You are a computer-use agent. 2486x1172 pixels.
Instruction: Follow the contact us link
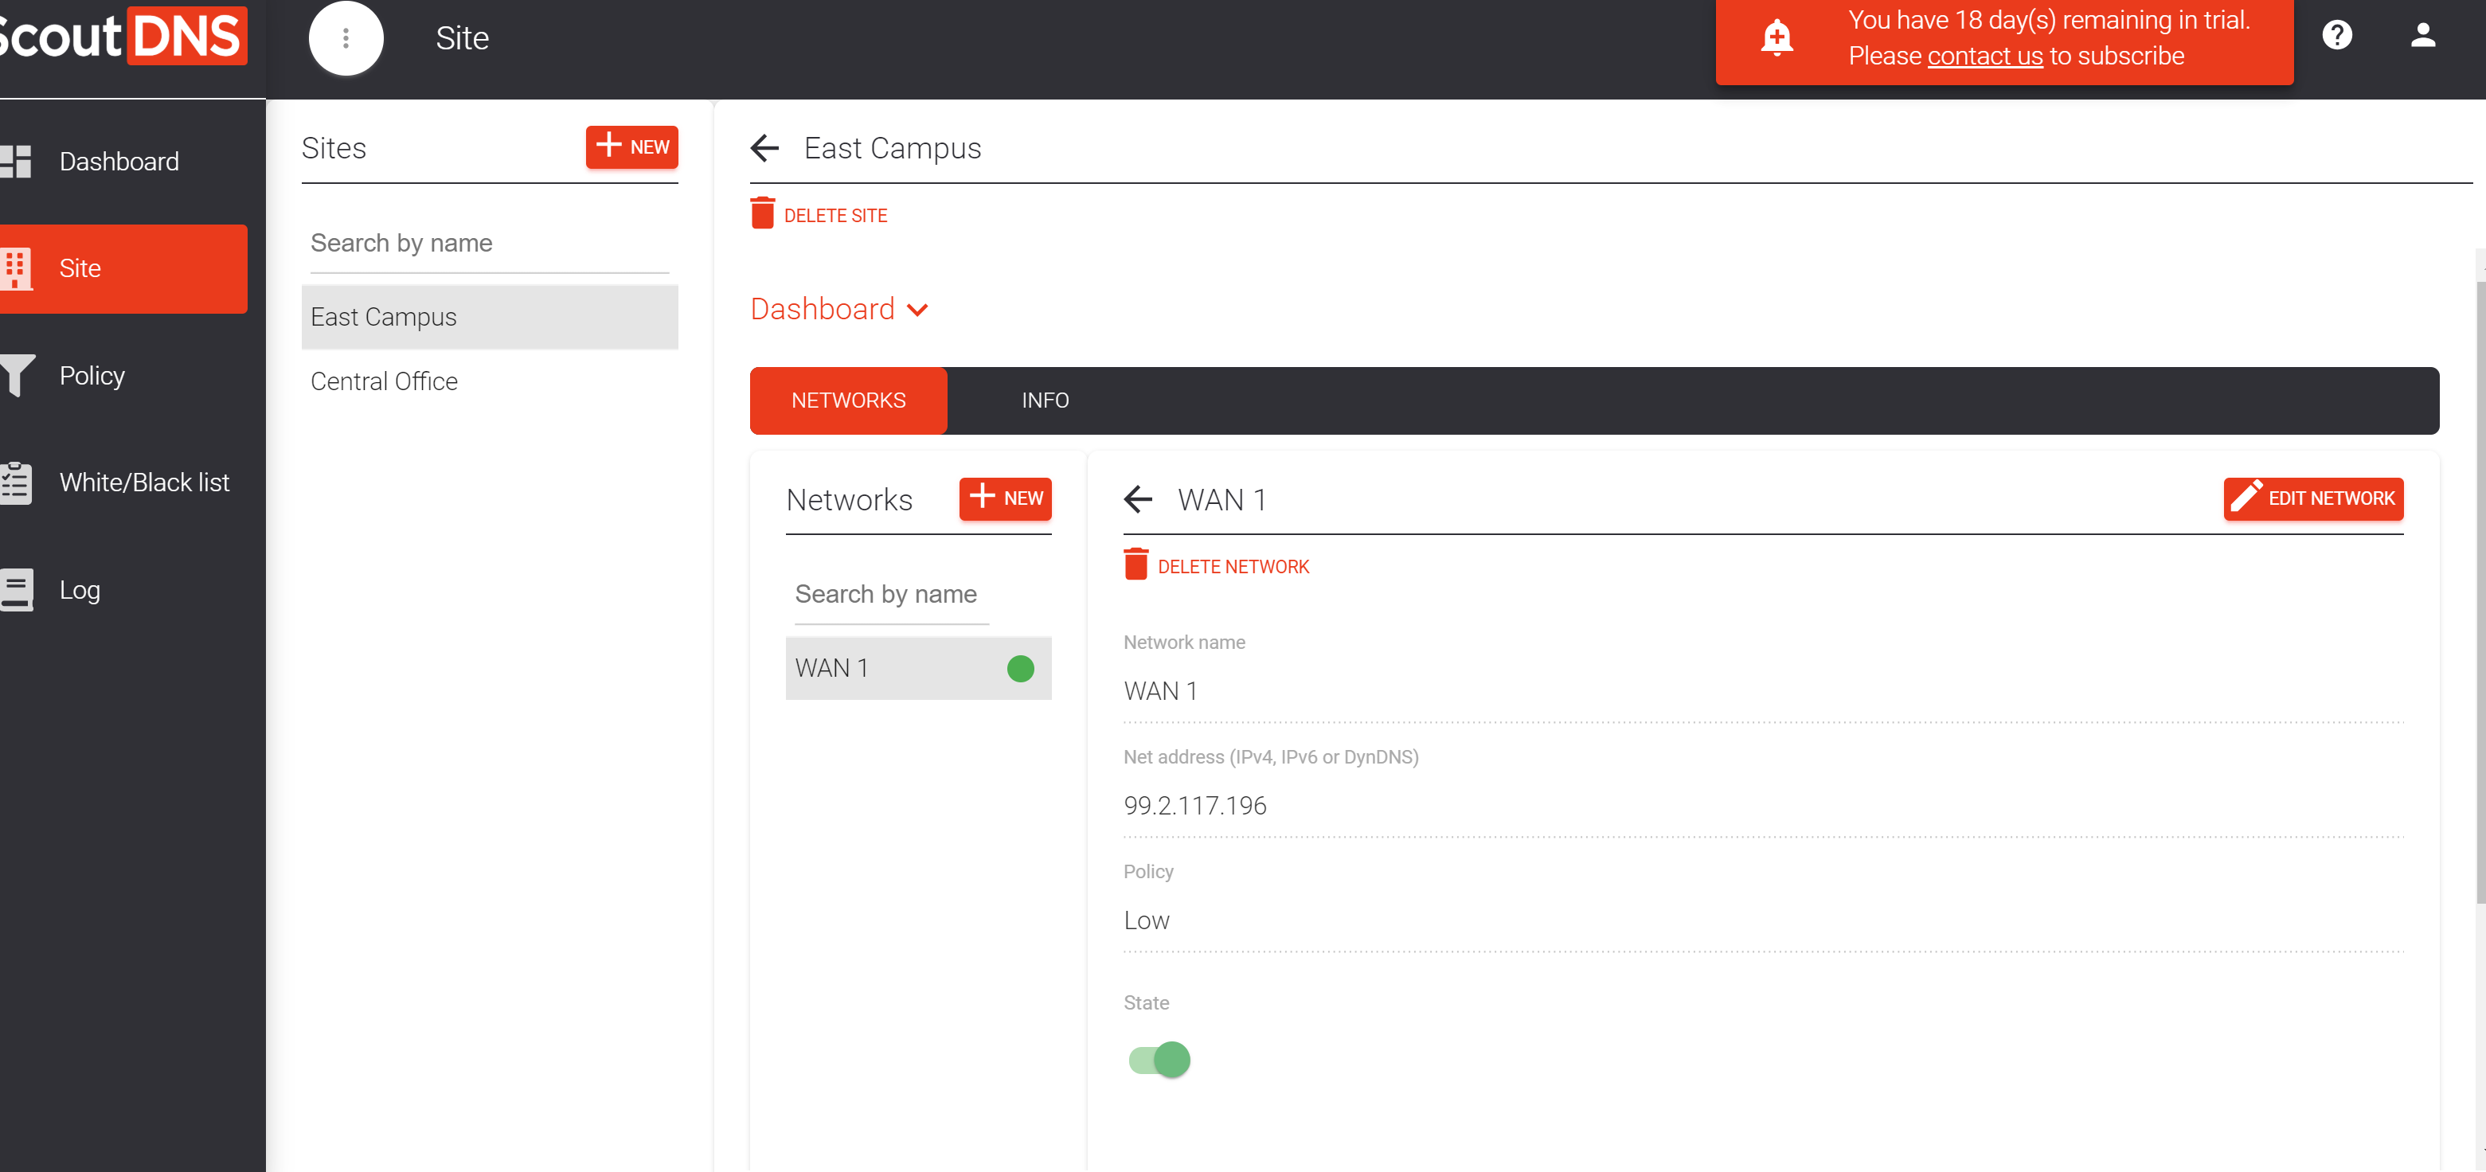tap(1984, 56)
